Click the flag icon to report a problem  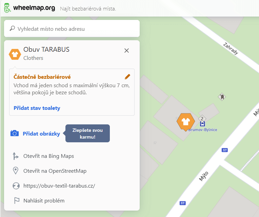pyautogui.click(x=15, y=200)
